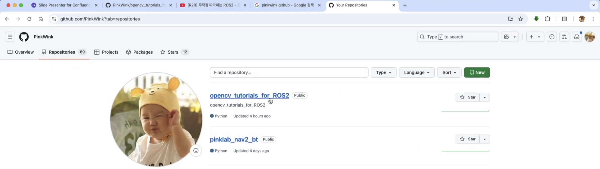Click the pinklab_nav2_bt activity sparkline
Viewport: 600px width, 169px height.
point(465,151)
